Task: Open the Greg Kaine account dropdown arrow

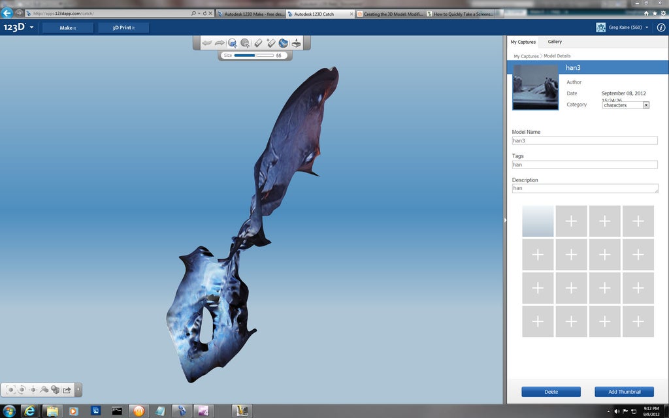Action: [x=647, y=27]
